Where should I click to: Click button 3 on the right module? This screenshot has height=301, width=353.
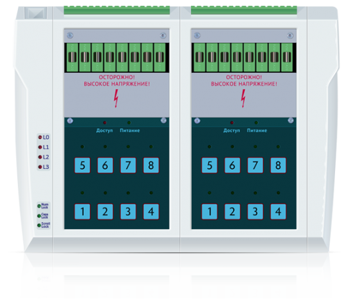(x=255, y=211)
